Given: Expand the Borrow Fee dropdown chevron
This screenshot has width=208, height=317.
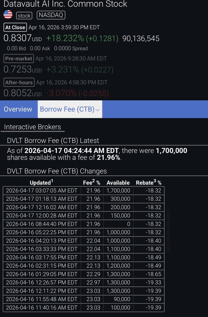Looking at the screenshot, I should (98, 110).
